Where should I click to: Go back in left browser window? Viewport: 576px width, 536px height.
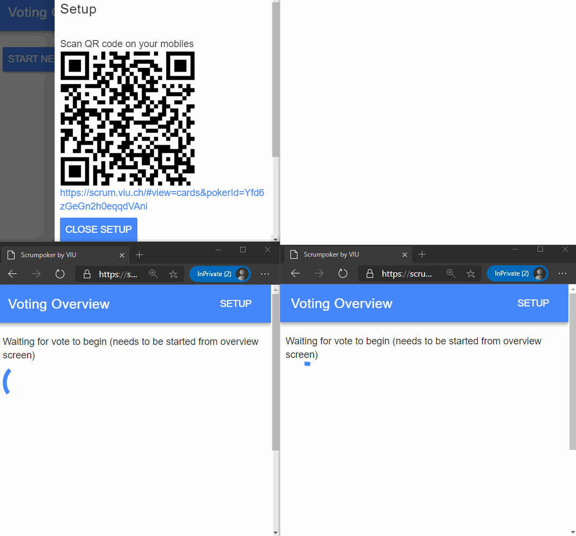click(12, 274)
